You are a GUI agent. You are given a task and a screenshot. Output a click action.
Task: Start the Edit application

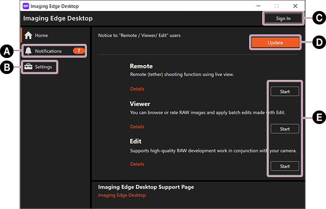pyautogui.click(x=285, y=166)
